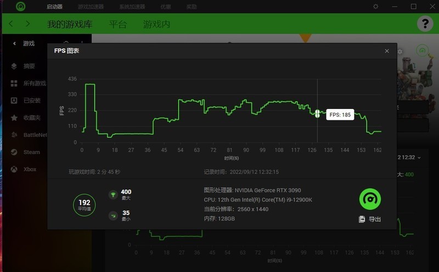Go back with the left arrow
Image resolution: width=439 pixels, height=272 pixels.
[11, 24]
